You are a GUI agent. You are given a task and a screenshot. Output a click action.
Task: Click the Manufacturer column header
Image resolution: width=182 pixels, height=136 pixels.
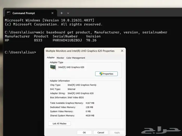coord(17,36)
